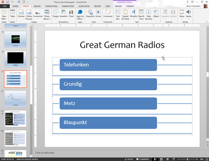Click to add notes area
This screenshot has width=209, height=161.
pyautogui.click(x=45, y=153)
